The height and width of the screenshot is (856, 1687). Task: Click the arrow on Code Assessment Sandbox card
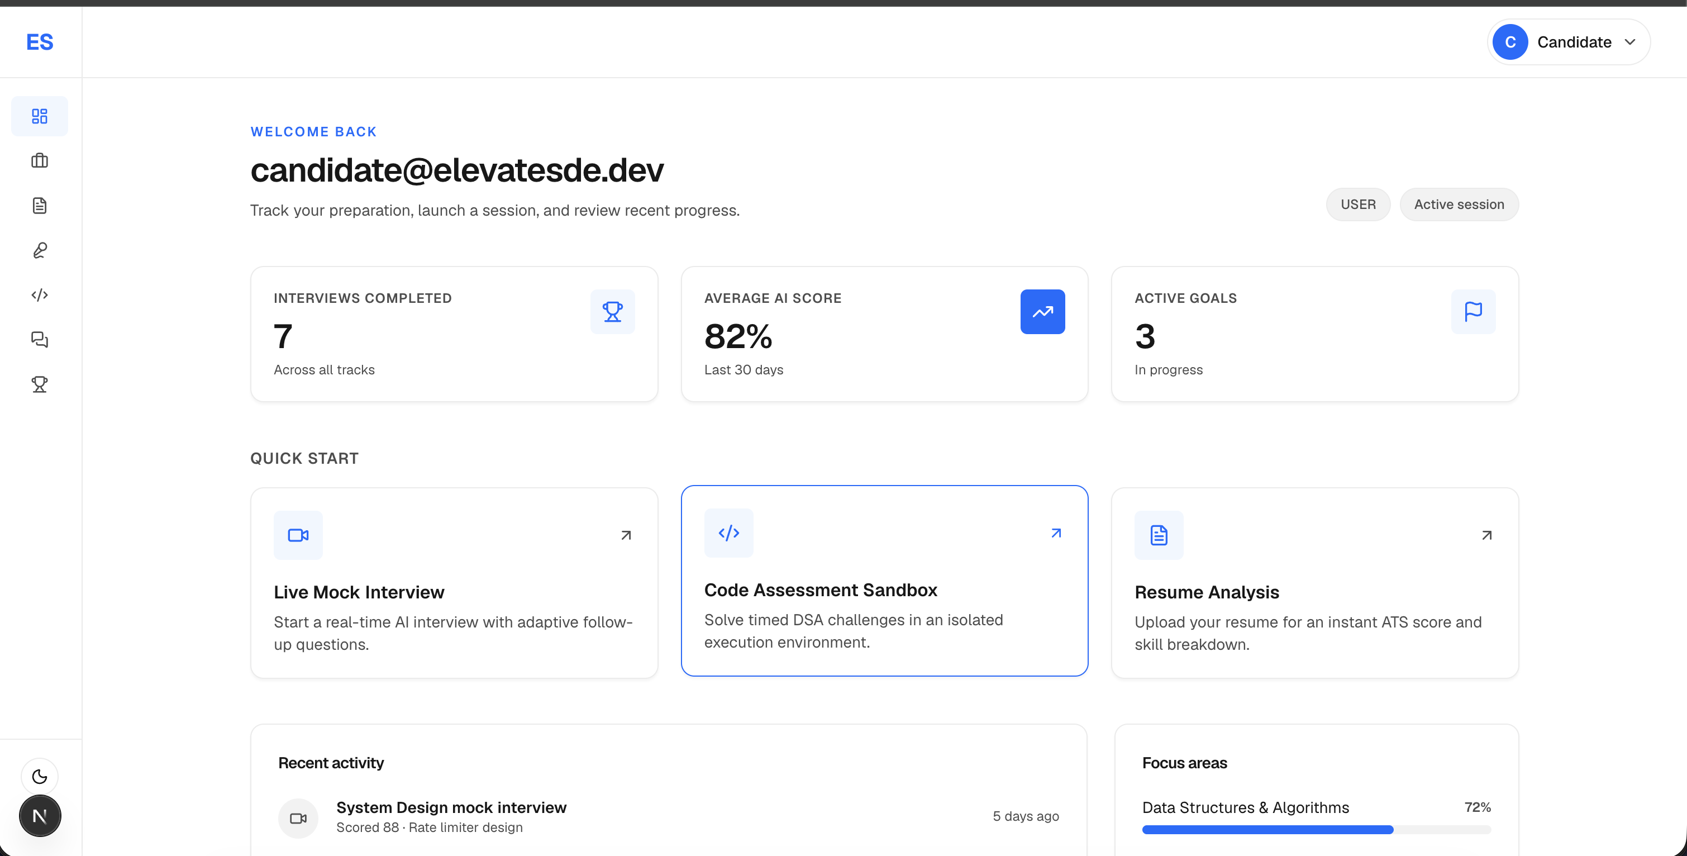click(x=1056, y=533)
